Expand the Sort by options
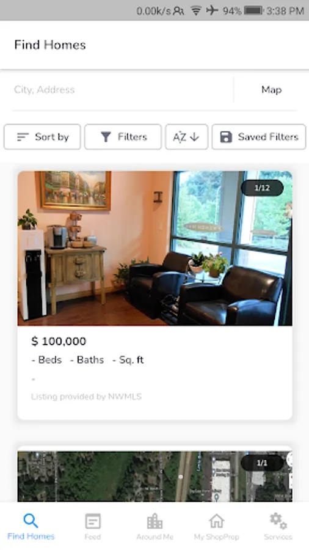 pos(42,137)
